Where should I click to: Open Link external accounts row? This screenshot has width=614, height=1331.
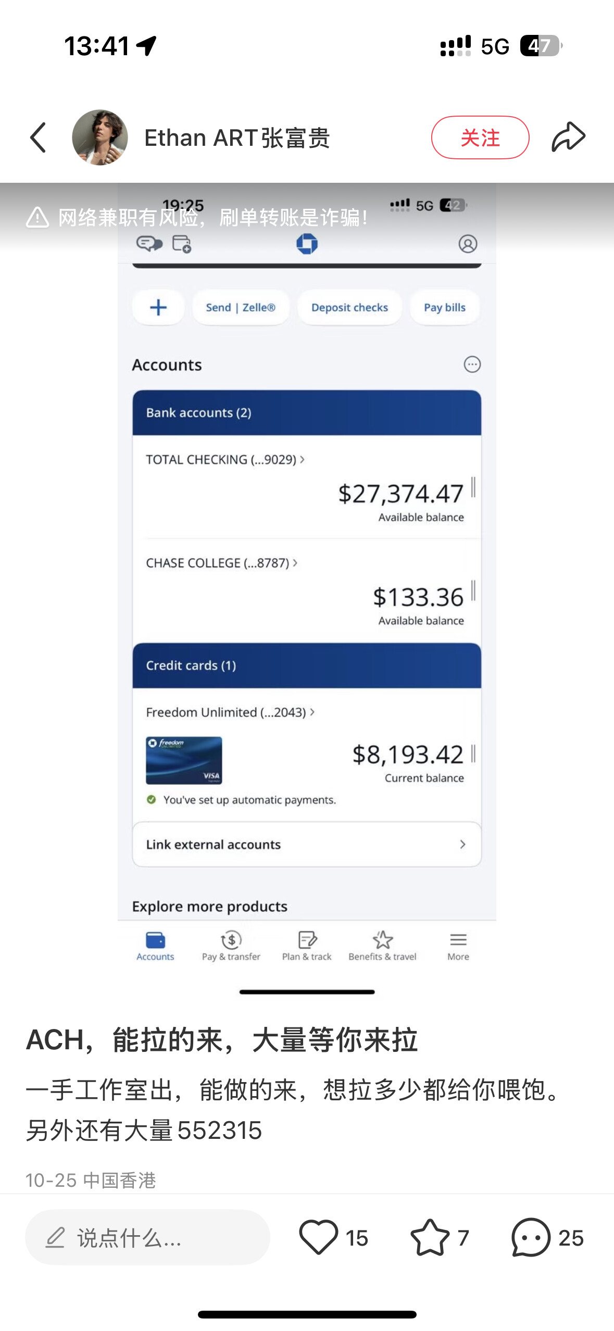coord(307,844)
